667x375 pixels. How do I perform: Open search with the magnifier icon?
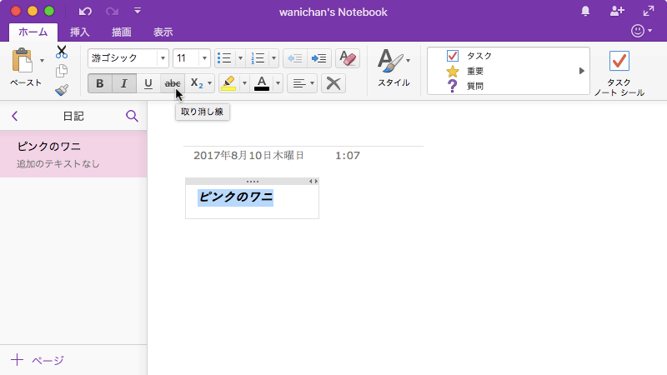(x=132, y=116)
